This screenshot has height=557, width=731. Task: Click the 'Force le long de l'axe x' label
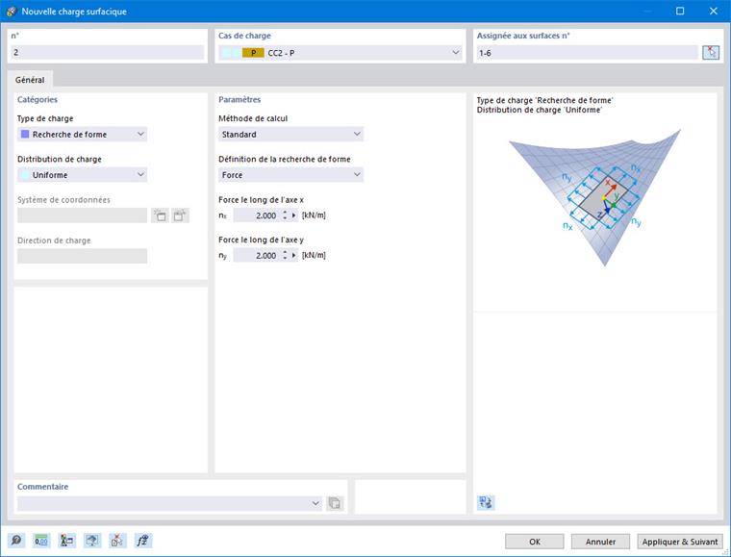click(261, 199)
